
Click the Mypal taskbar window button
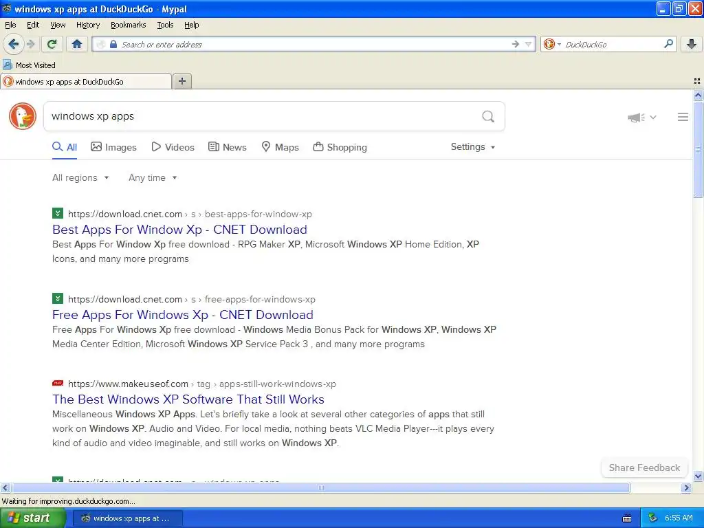(127, 518)
